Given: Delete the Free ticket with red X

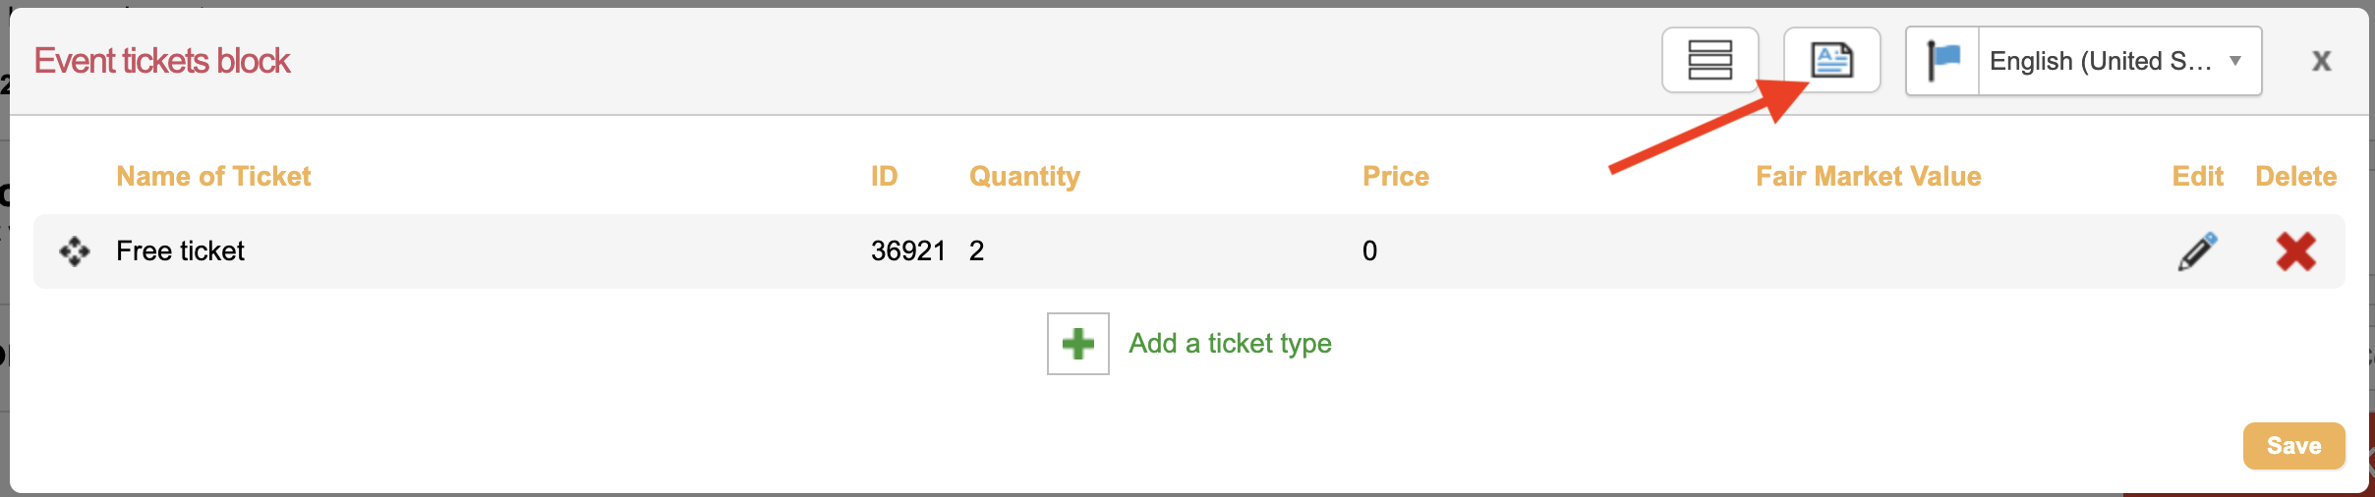Looking at the screenshot, I should tap(2295, 251).
